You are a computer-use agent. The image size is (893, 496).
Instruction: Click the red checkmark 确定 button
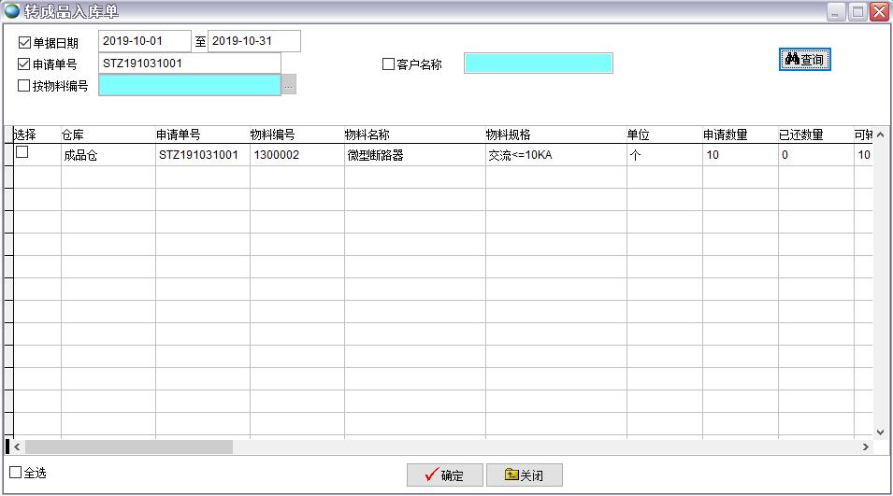pos(444,475)
